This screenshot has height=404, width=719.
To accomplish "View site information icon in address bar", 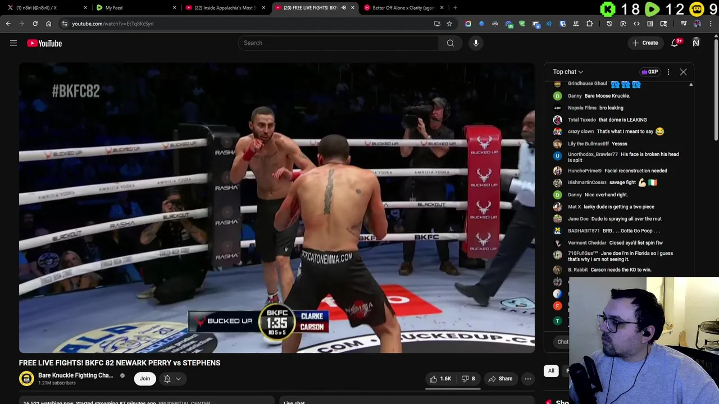I will click(65, 24).
